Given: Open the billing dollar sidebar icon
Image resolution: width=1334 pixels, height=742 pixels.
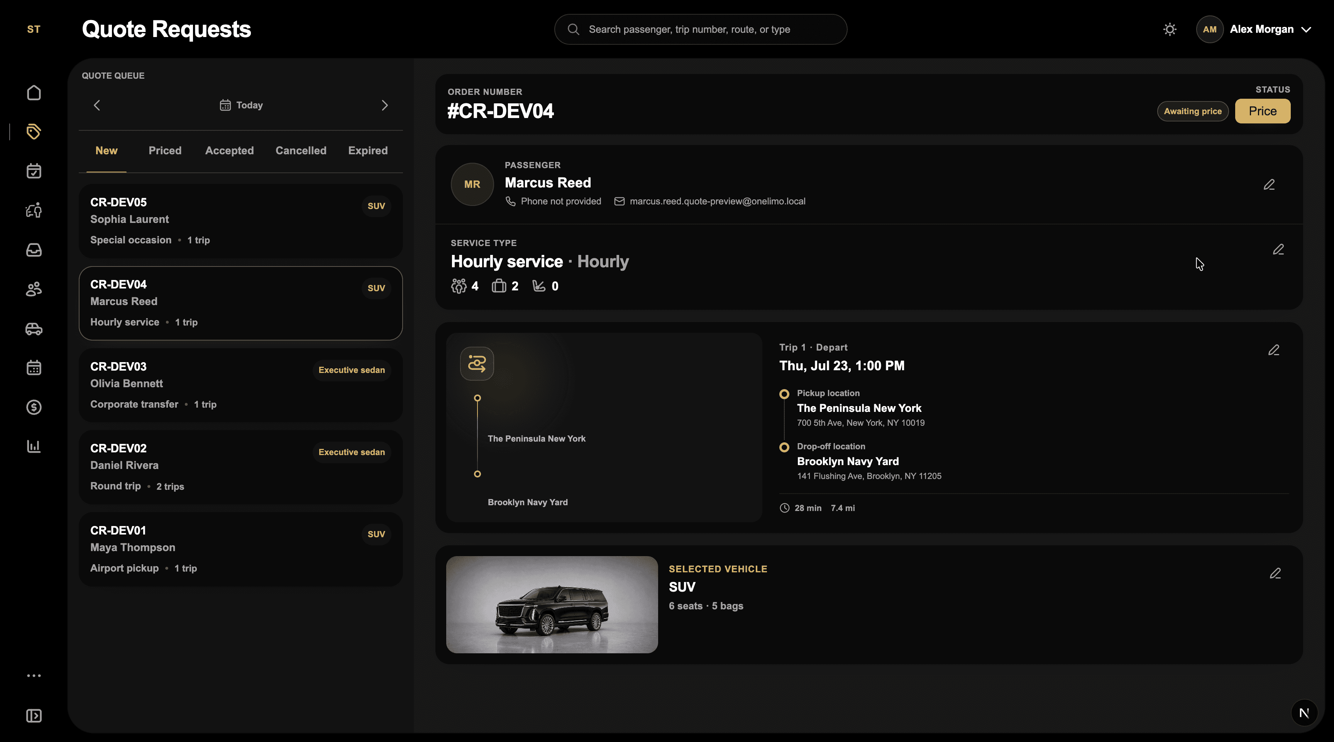Looking at the screenshot, I should pos(34,407).
